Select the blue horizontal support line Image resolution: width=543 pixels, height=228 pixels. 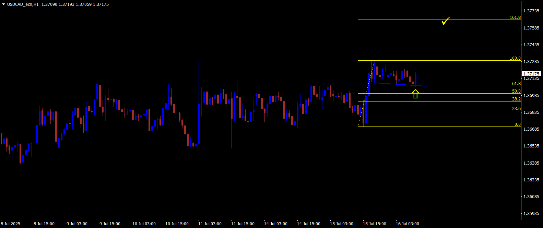tap(380, 84)
